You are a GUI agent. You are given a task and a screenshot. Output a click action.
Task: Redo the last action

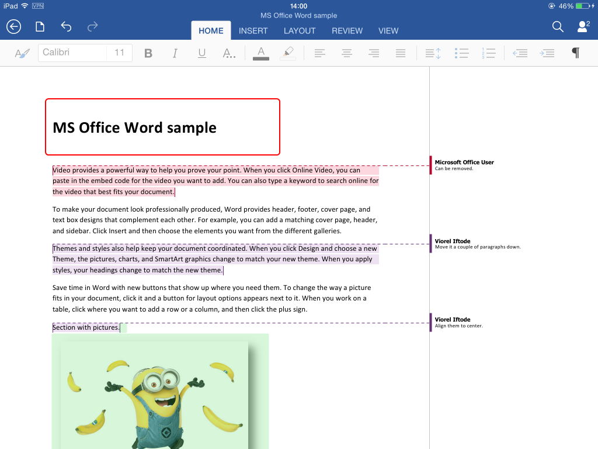(93, 27)
